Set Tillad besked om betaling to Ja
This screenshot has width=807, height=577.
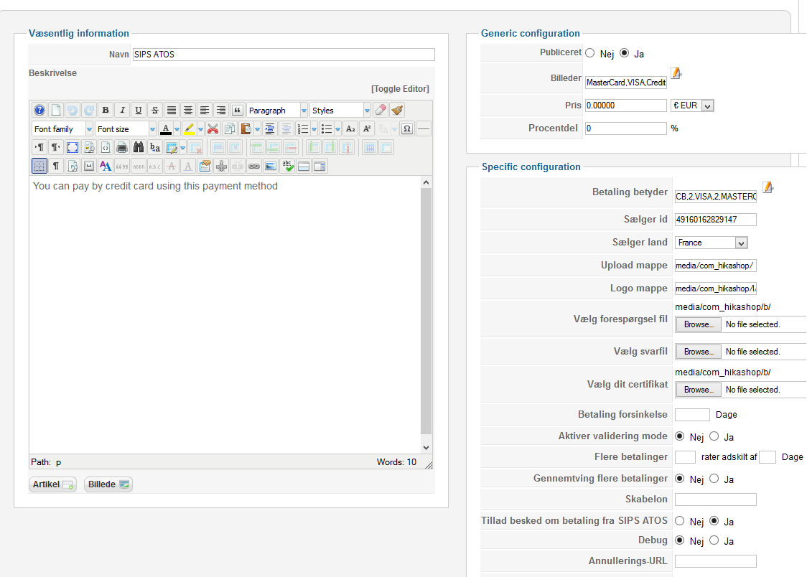[x=714, y=521]
